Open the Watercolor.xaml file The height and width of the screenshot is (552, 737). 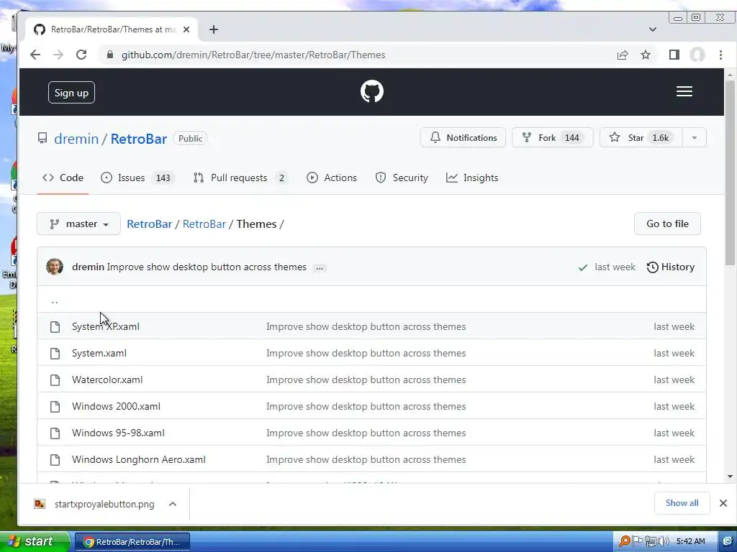click(x=107, y=379)
